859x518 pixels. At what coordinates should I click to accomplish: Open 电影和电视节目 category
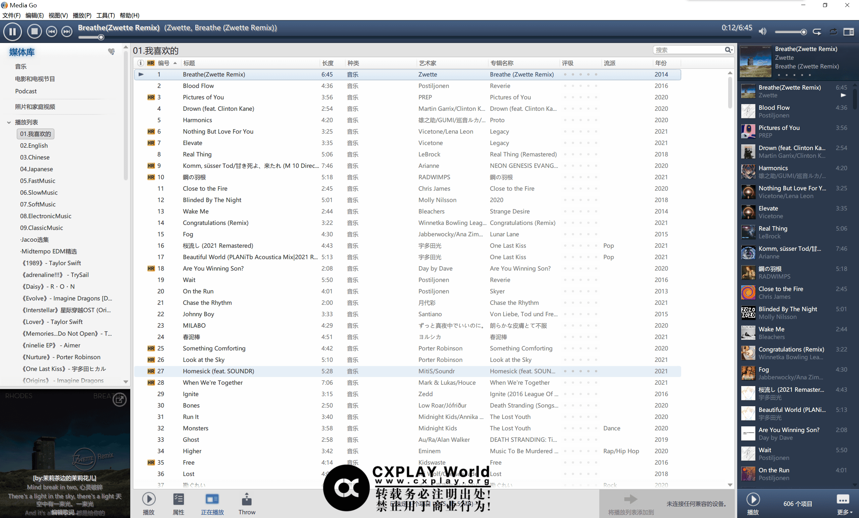(x=35, y=79)
